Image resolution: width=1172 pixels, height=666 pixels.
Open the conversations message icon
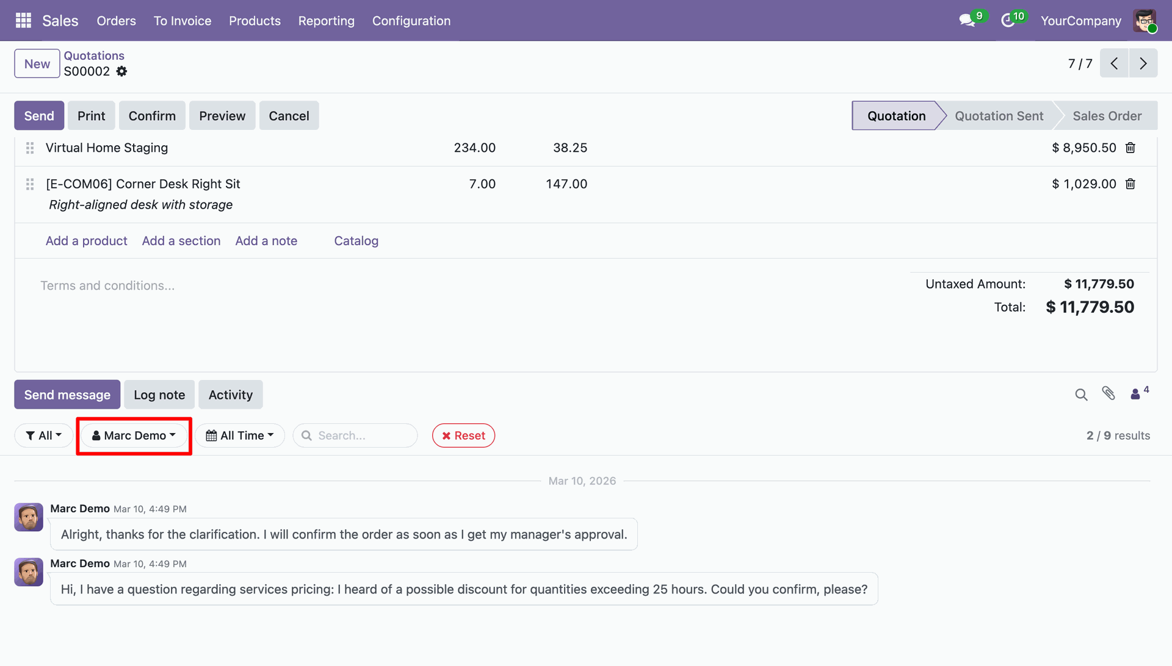pyautogui.click(x=967, y=20)
